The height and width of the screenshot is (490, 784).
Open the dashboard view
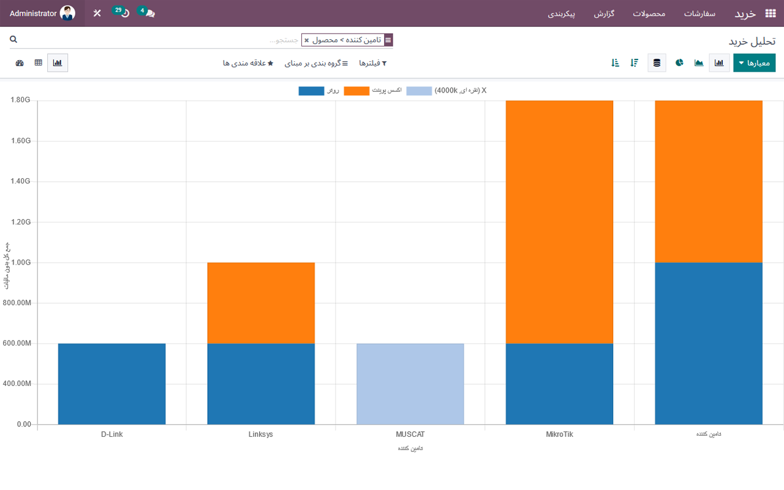click(x=20, y=63)
